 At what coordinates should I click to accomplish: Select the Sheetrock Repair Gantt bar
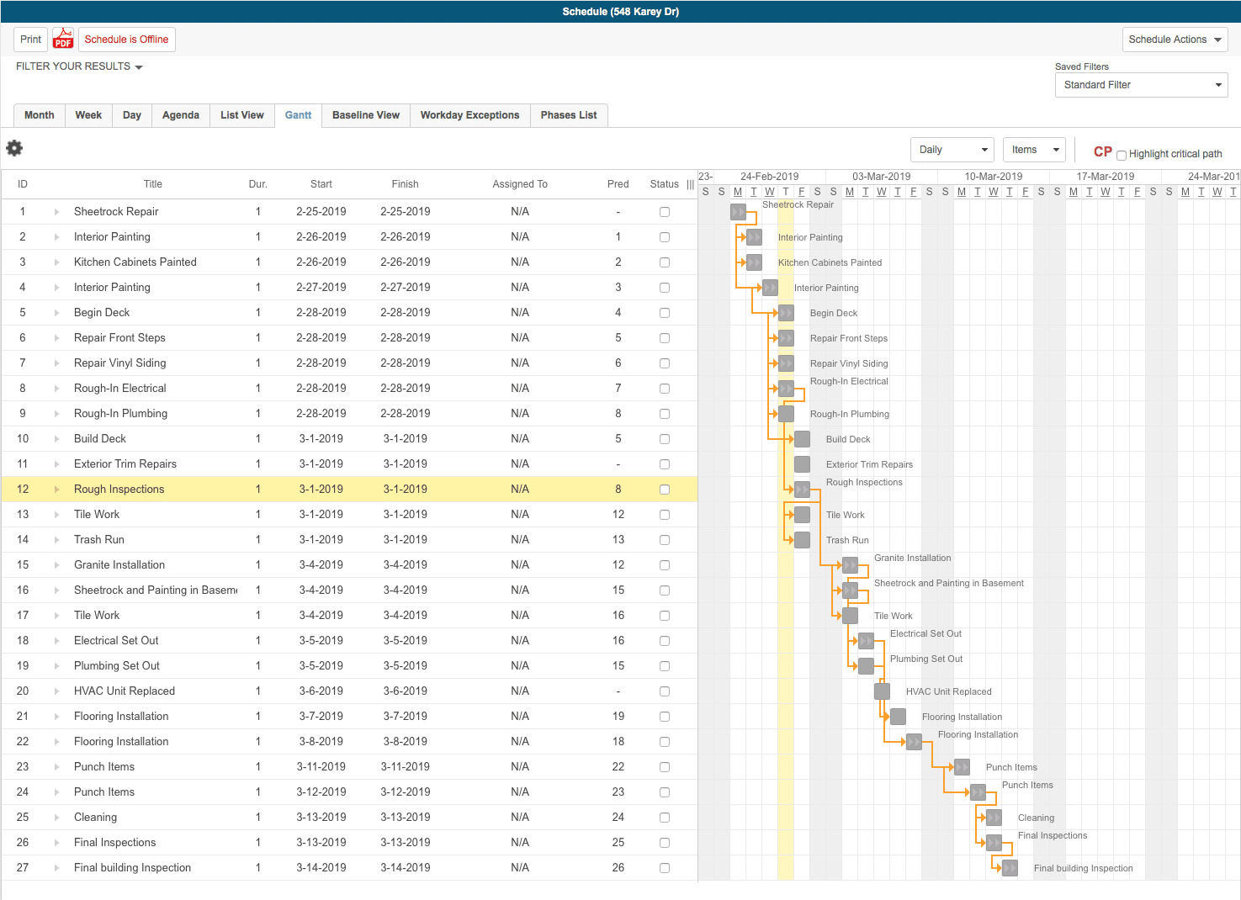738,212
